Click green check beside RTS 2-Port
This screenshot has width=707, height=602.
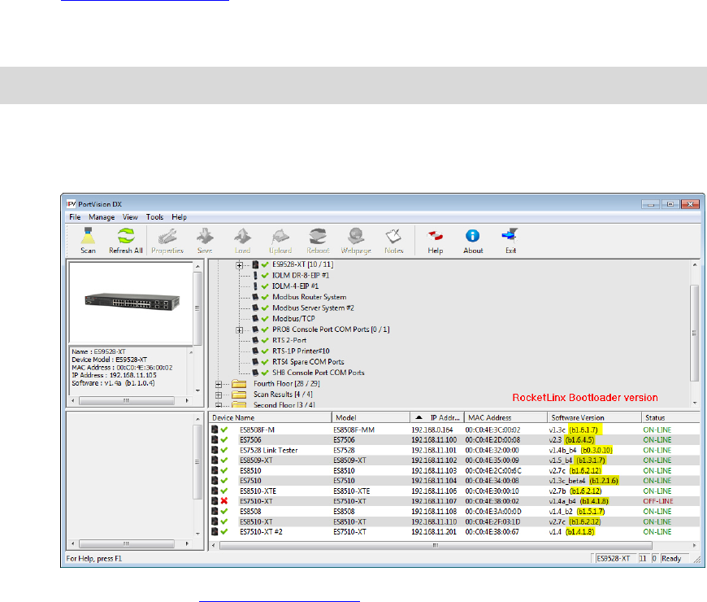(265, 340)
